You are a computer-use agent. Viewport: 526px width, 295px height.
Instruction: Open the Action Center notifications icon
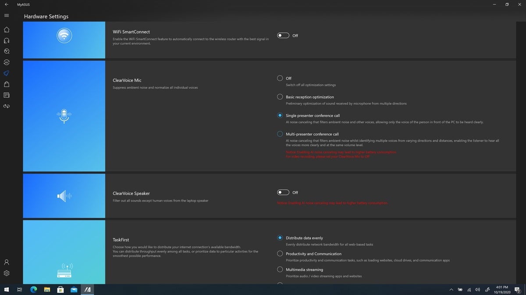coord(518,289)
